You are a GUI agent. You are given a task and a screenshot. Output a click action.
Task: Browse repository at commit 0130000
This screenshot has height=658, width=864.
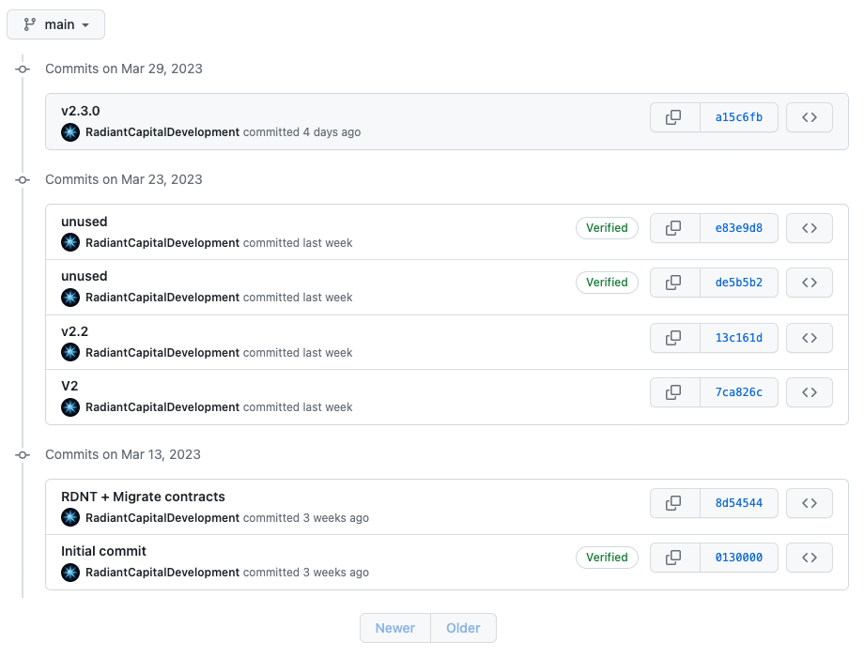point(809,558)
